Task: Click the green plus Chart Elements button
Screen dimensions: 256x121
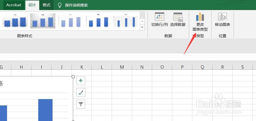Action: [81, 81]
